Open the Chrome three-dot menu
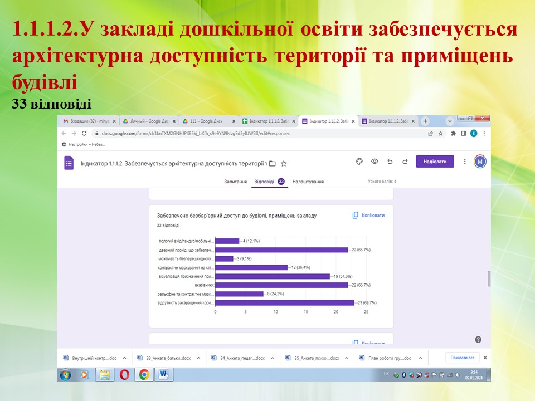535x401 pixels. point(484,134)
